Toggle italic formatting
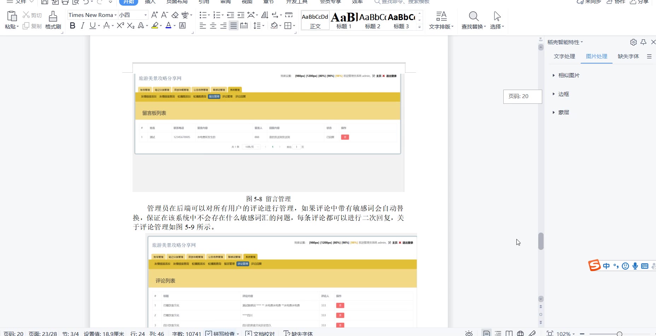Image resolution: width=656 pixels, height=336 pixels. point(82,25)
